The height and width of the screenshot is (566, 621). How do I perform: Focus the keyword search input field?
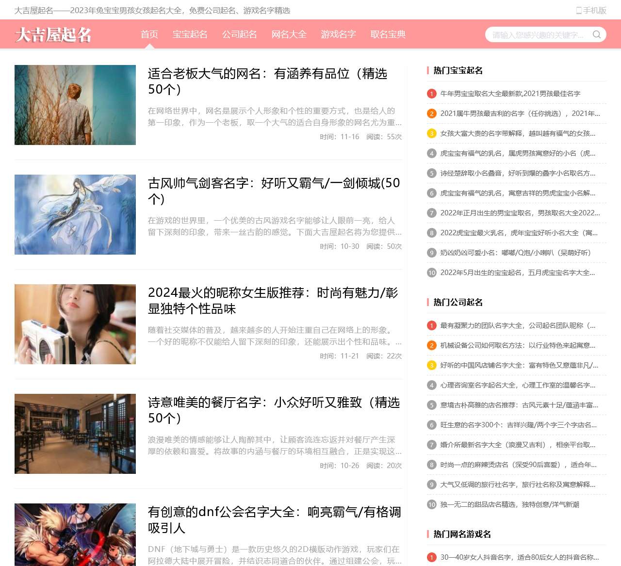539,34
